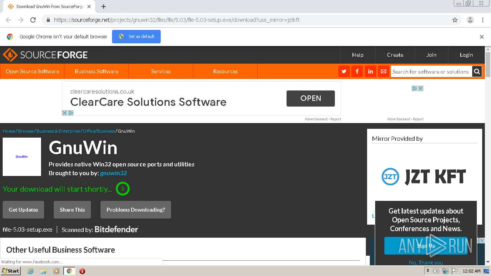Show hidden tray icons arrow
491x276 pixels.
pyautogui.click(x=428, y=271)
